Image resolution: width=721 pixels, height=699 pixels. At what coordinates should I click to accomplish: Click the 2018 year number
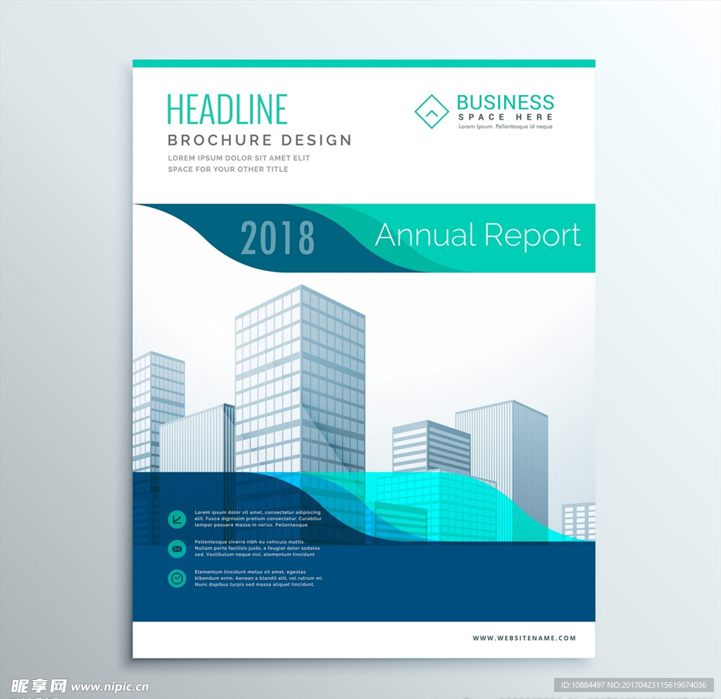pyautogui.click(x=277, y=238)
